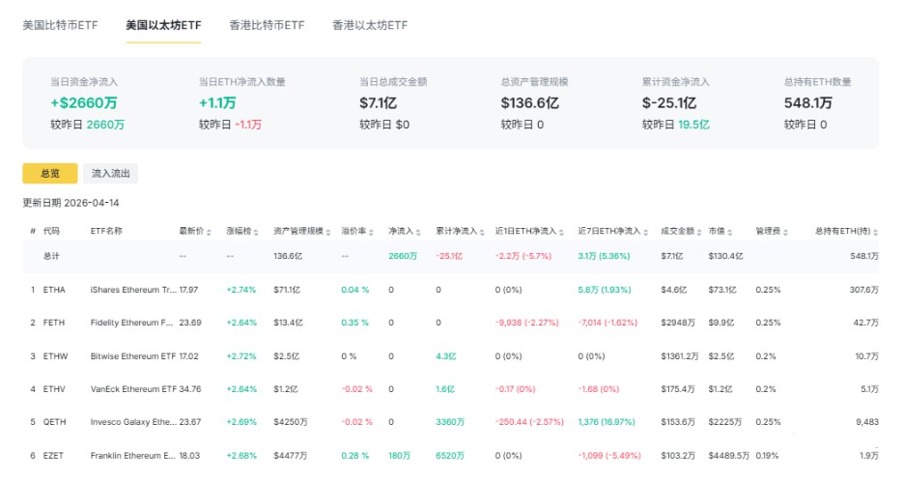This screenshot has width=903, height=480.
Task: Sort by 最新价 column sort icon
Action: 210,232
